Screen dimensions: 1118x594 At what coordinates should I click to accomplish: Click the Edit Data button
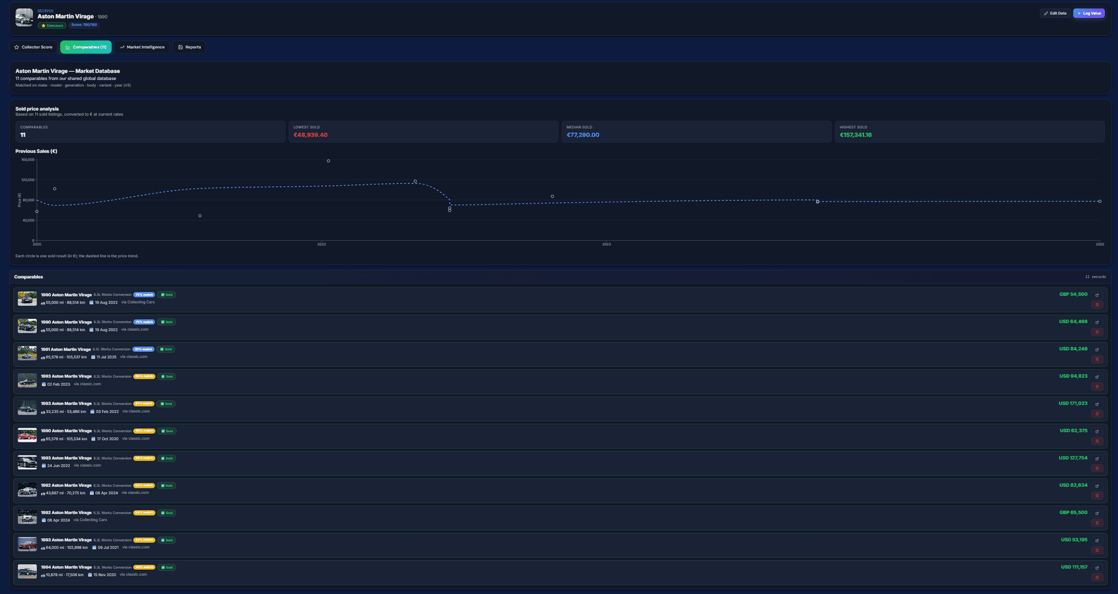coord(1055,13)
